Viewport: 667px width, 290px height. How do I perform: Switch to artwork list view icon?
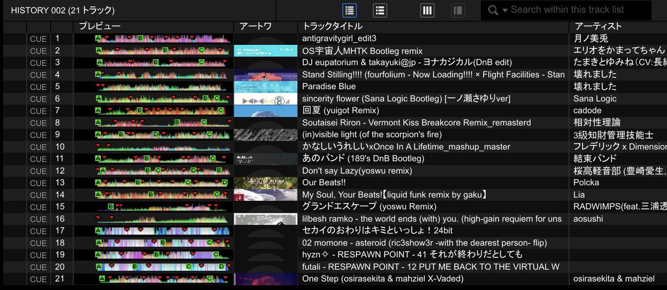coord(350,10)
